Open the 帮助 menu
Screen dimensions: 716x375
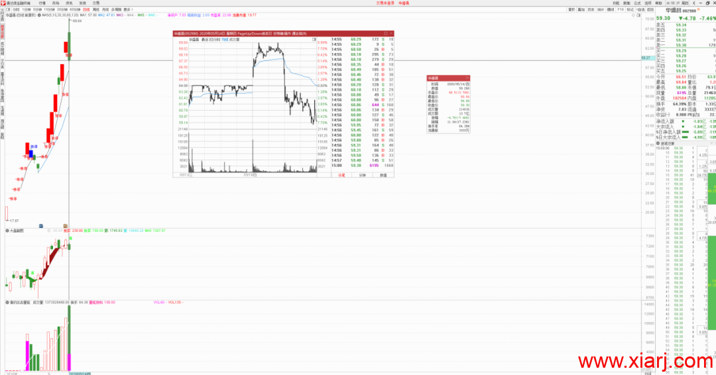[x=658, y=3]
